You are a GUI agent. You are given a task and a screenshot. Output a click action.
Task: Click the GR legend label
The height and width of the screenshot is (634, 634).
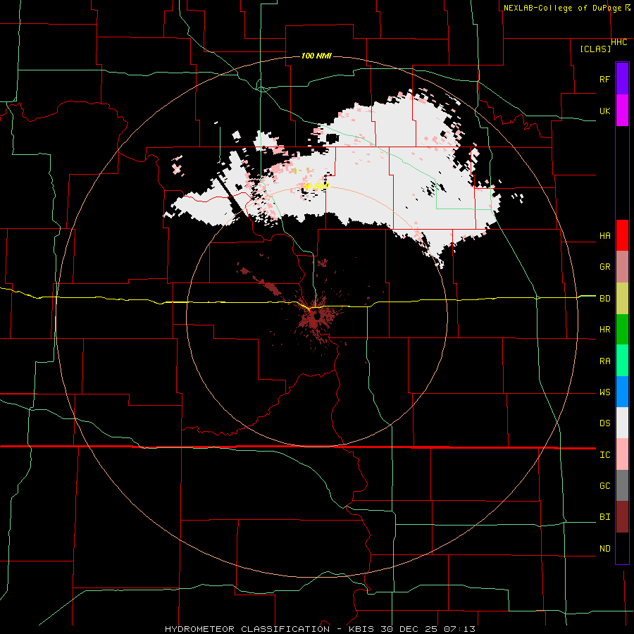[604, 267]
